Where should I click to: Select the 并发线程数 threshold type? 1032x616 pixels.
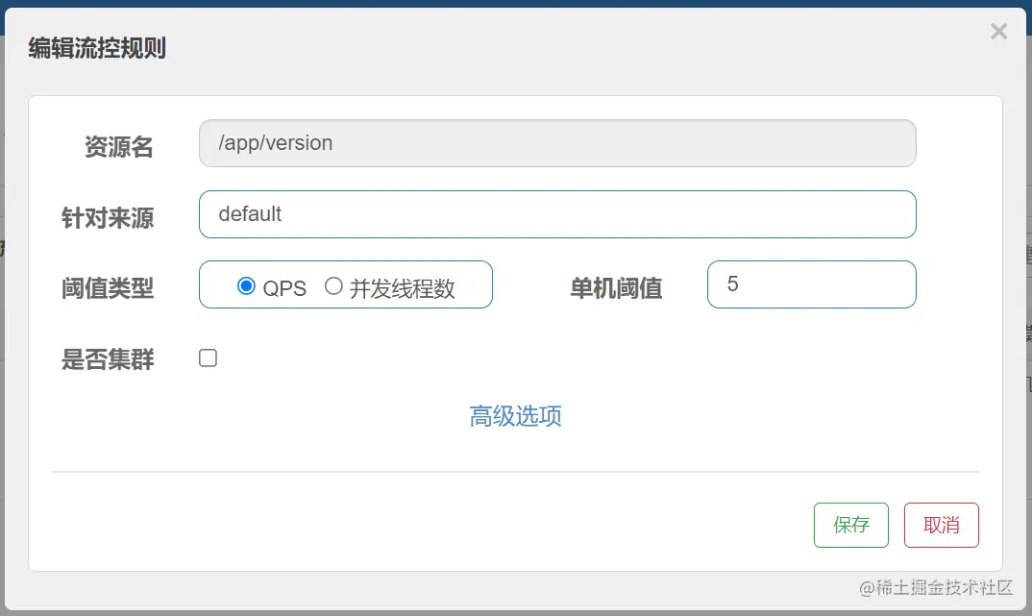[x=333, y=284]
